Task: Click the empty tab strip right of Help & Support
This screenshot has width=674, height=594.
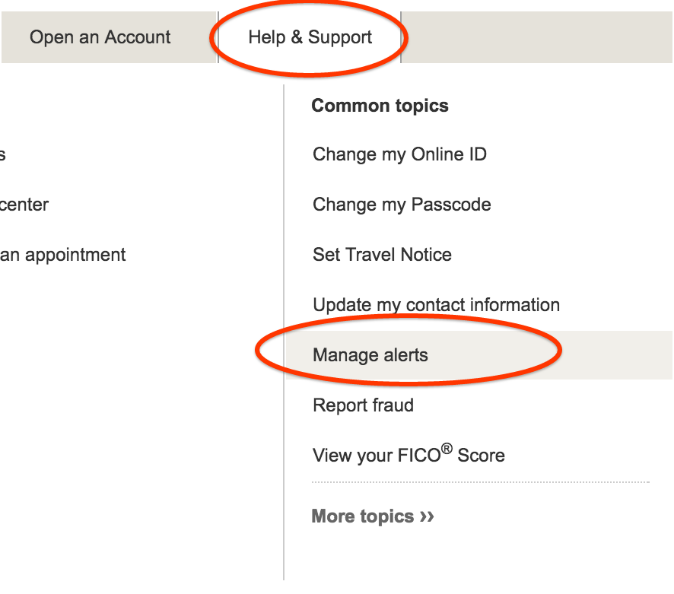Action: [537, 37]
